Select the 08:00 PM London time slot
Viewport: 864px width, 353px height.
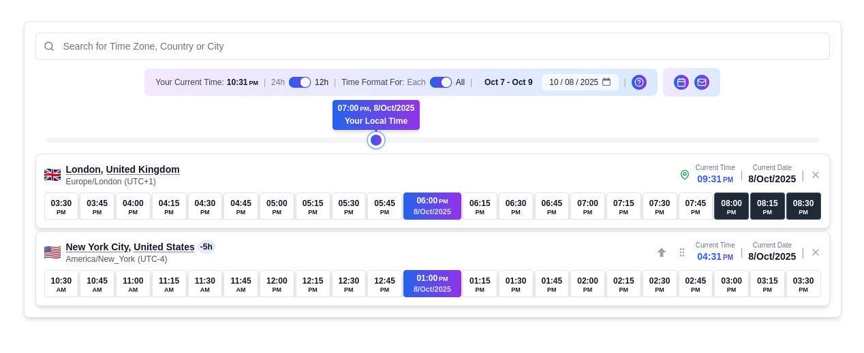pyautogui.click(x=731, y=206)
